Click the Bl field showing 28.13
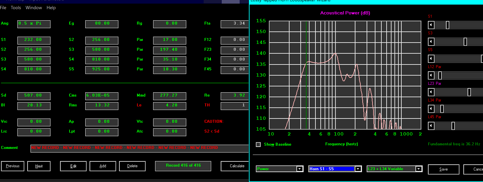This screenshot has height=182, width=483. [x=34, y=106]
